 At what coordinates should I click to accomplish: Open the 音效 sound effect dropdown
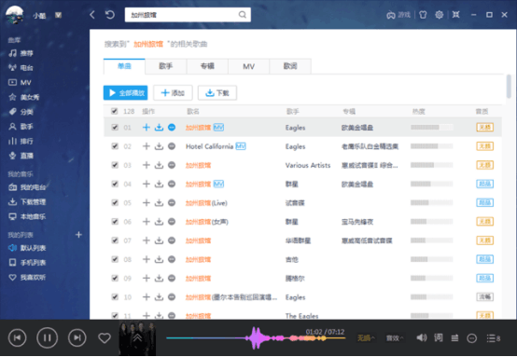(395, 338)
